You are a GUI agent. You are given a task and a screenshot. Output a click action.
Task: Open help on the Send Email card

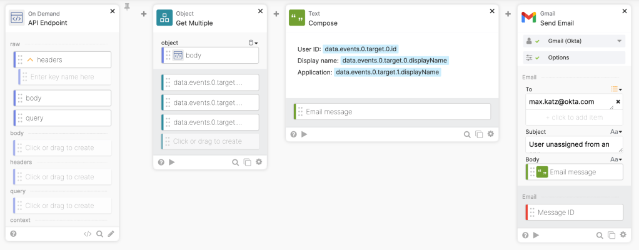pyautogui.click(x=525, y=235)
